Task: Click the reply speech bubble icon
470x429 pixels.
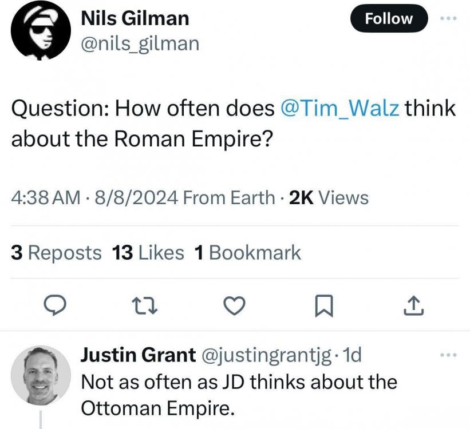Action: pyautogui.click(x=54, y=307)
